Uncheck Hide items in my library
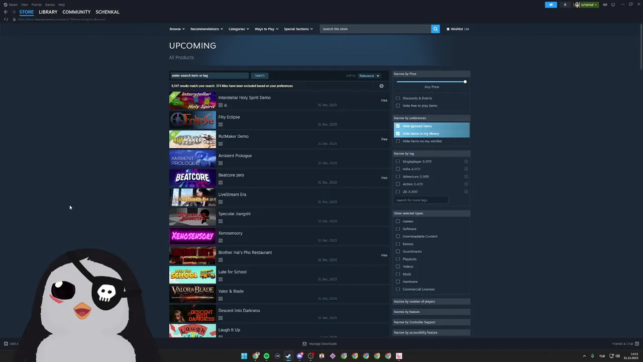 [x=398, y=134]
